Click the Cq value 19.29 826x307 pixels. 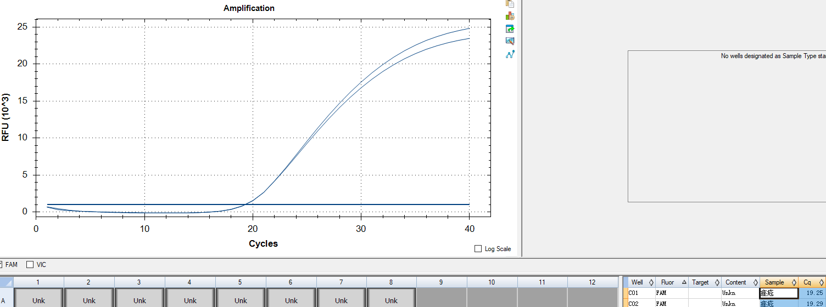[811, 303]
